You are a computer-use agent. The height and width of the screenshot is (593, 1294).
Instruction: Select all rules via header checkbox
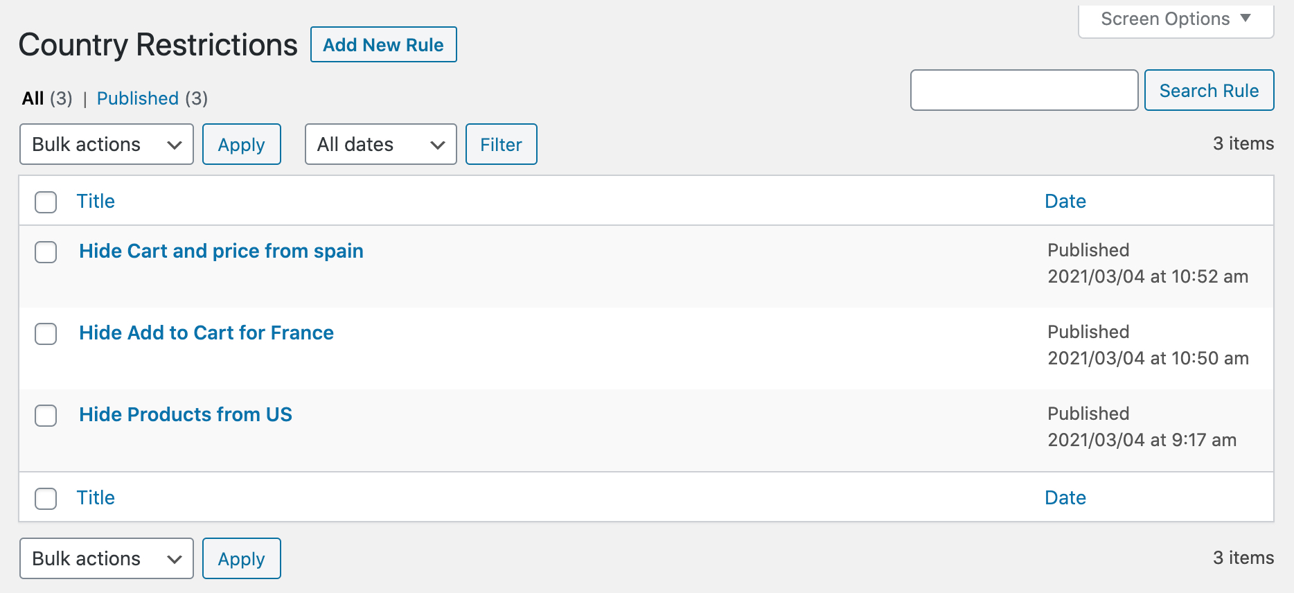[45, 202]
